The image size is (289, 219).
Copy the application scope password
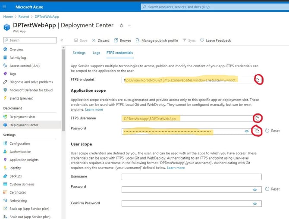pos(257,131)
